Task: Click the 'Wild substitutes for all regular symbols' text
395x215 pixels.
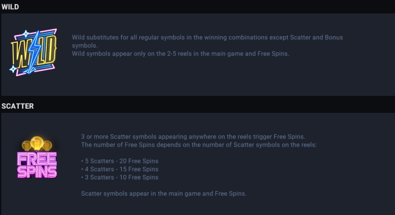Action: click(207, 42)
